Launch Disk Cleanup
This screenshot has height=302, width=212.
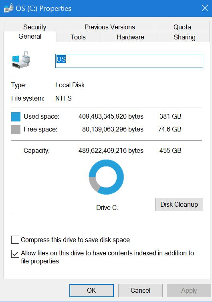pyautogui.click(x=179, y=204)
